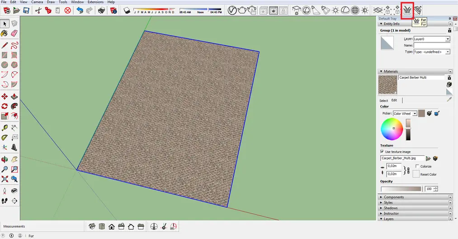Select the Push/Pull tool

[x=14, y=96]
